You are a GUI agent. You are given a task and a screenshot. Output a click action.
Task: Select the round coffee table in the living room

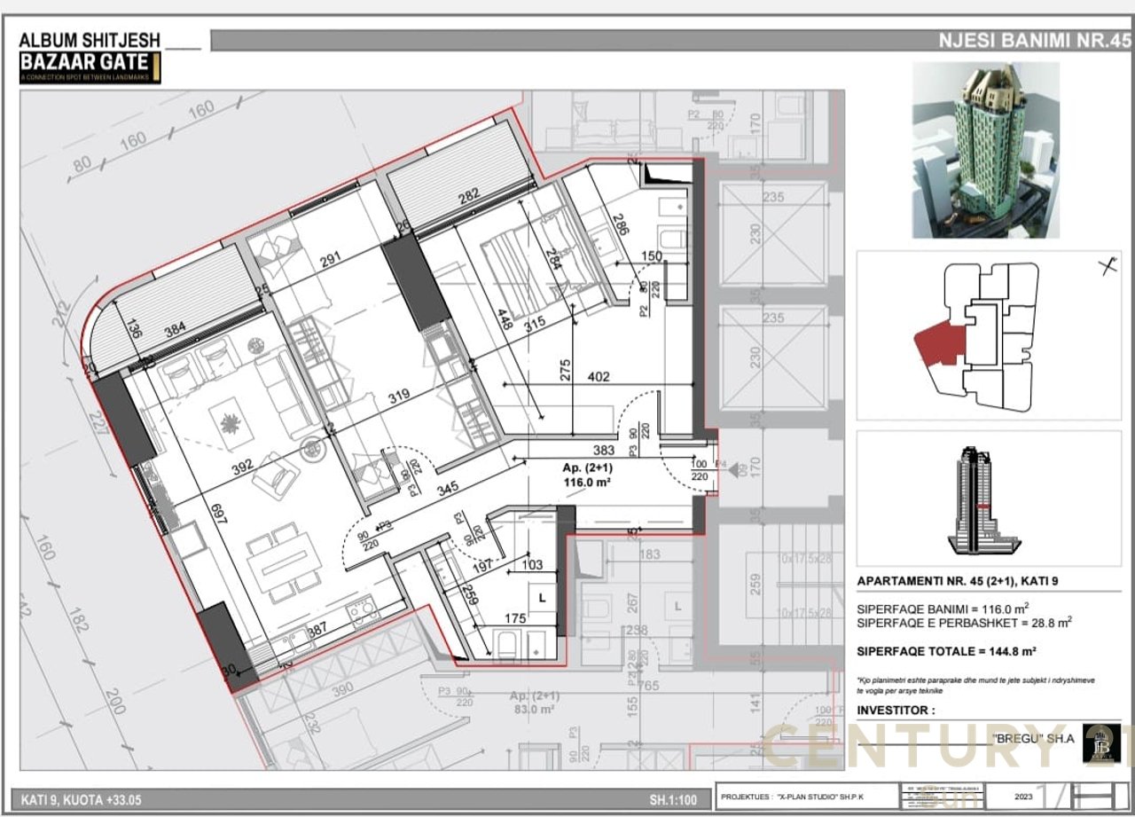tap(313, 450)
